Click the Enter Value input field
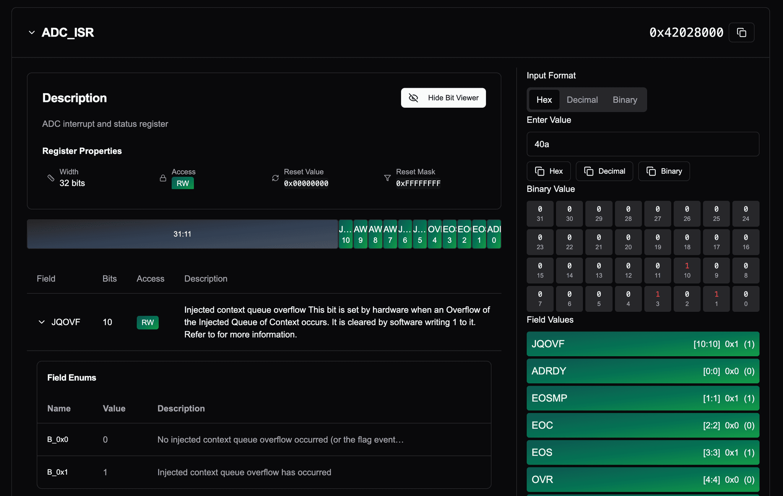The height and width of the screenshot is (496, 783). 643,144
